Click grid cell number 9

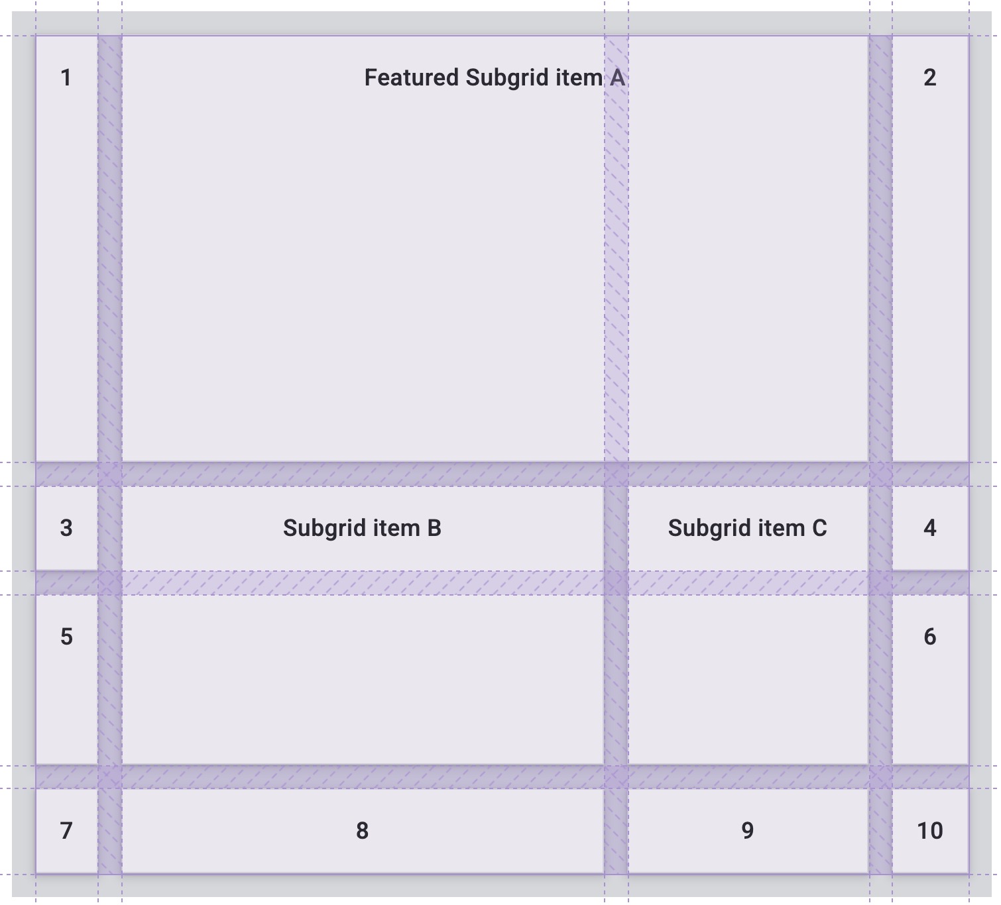coord(747,831)
